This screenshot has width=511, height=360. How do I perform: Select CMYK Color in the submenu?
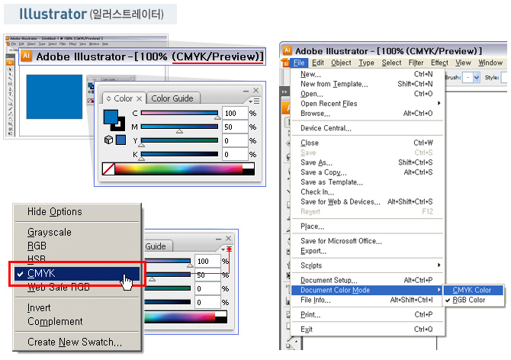473,290
